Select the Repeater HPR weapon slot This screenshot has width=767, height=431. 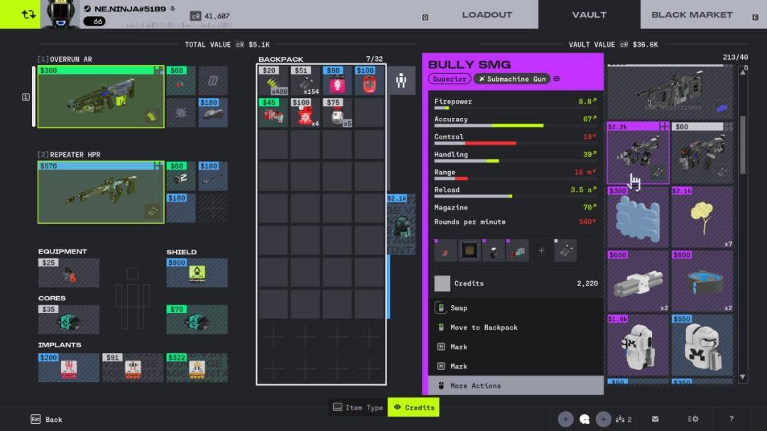[x=100, y=192]
